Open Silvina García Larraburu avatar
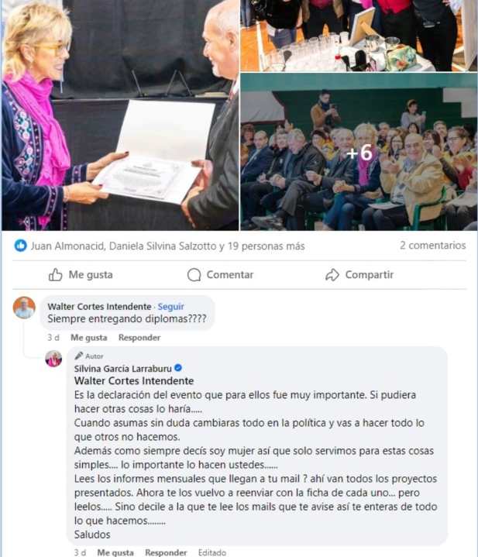 click(53, 359)
